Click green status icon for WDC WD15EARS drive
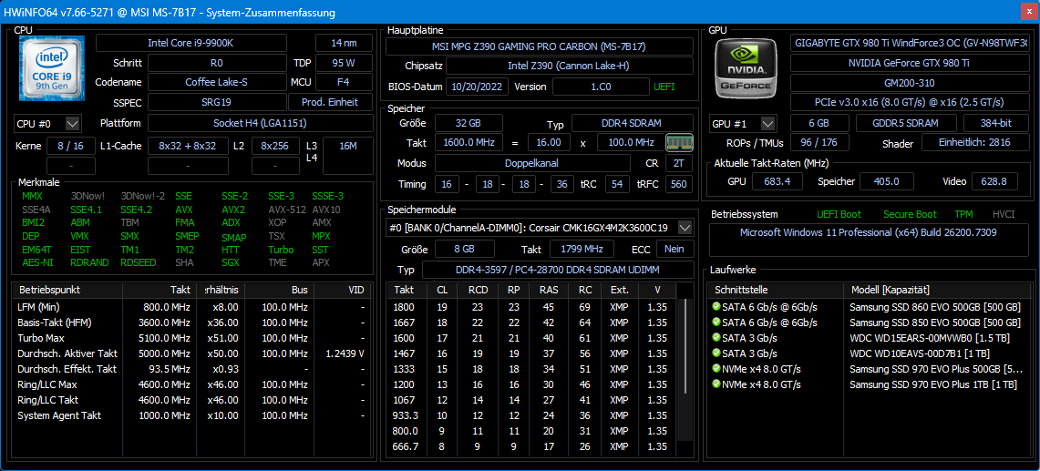Image resolution: width=1040 pixels, height=471 pixels. tap(716, 338)
